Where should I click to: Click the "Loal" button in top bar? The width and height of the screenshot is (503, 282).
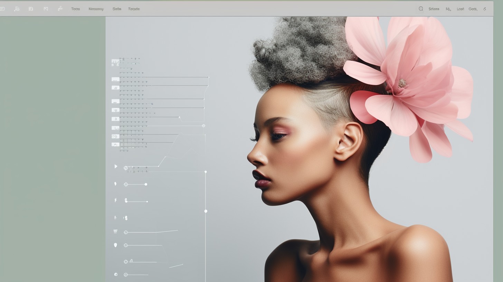click(461, 9)
